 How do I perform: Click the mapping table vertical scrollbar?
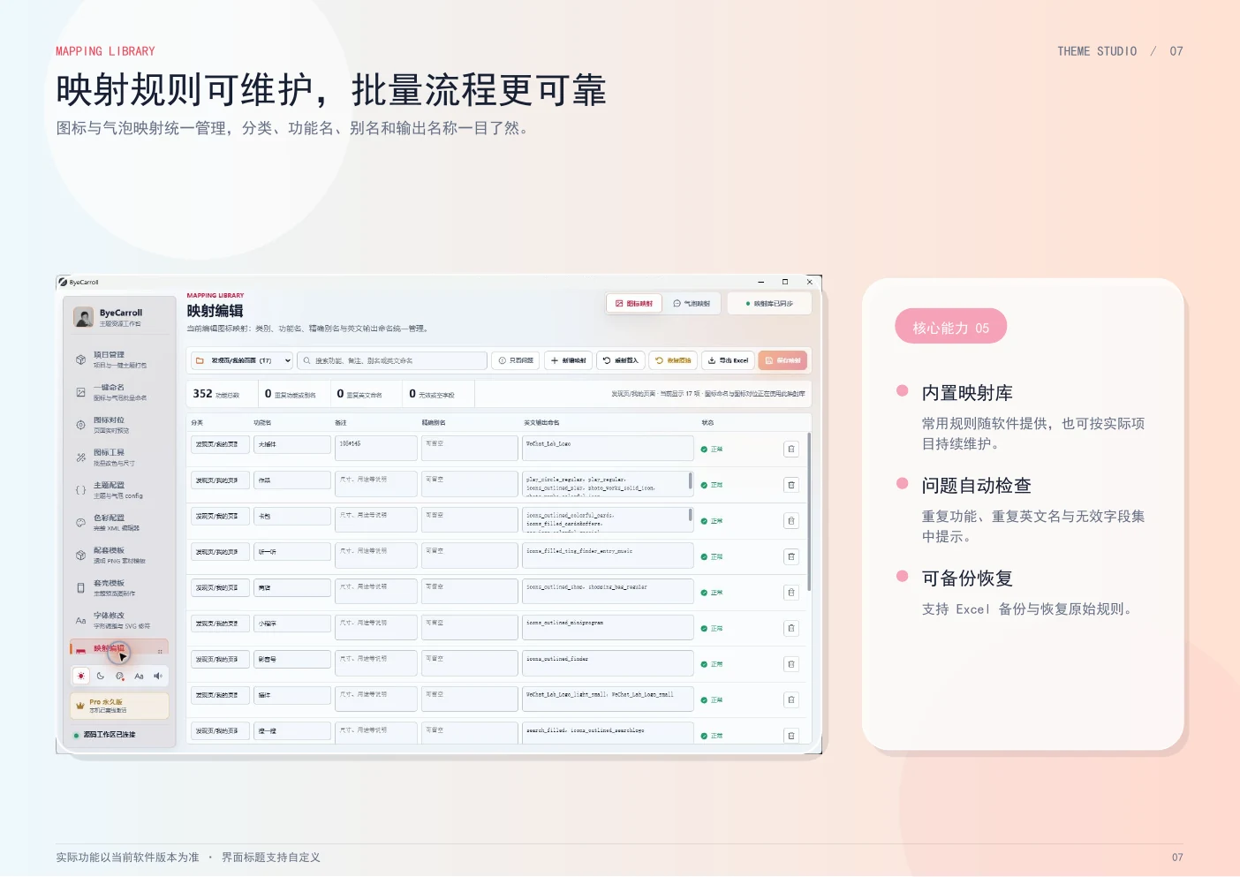pos(809,512)
